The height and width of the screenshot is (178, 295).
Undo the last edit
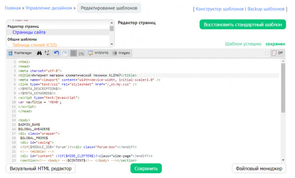pos(56,53)
